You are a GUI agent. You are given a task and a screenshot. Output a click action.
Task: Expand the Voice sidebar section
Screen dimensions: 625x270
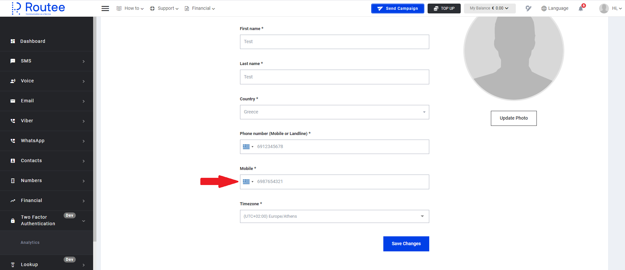tap(84, 81)
